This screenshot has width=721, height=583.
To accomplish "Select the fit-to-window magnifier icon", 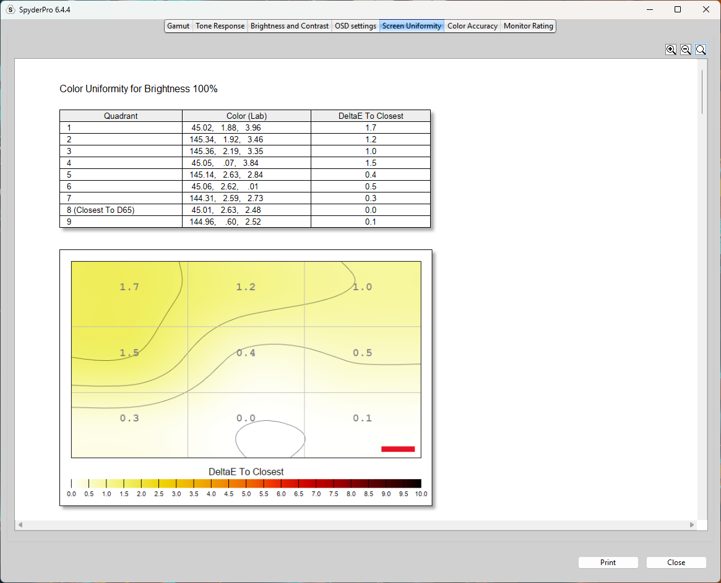I will tap(701, 50).
